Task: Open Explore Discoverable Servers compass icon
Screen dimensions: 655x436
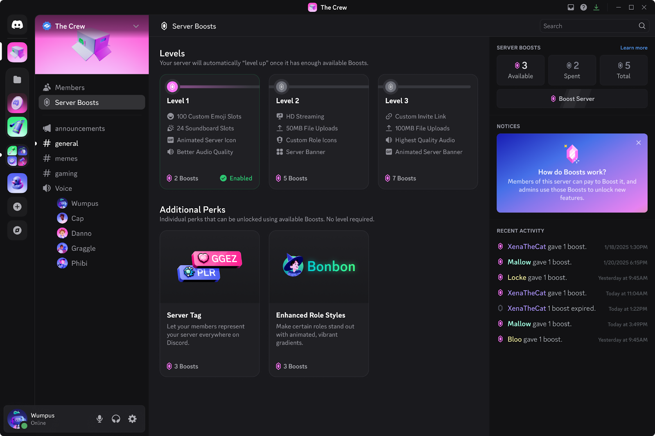Action: coord(17,230)
